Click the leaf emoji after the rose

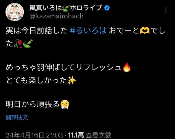(x=28, y=44)
